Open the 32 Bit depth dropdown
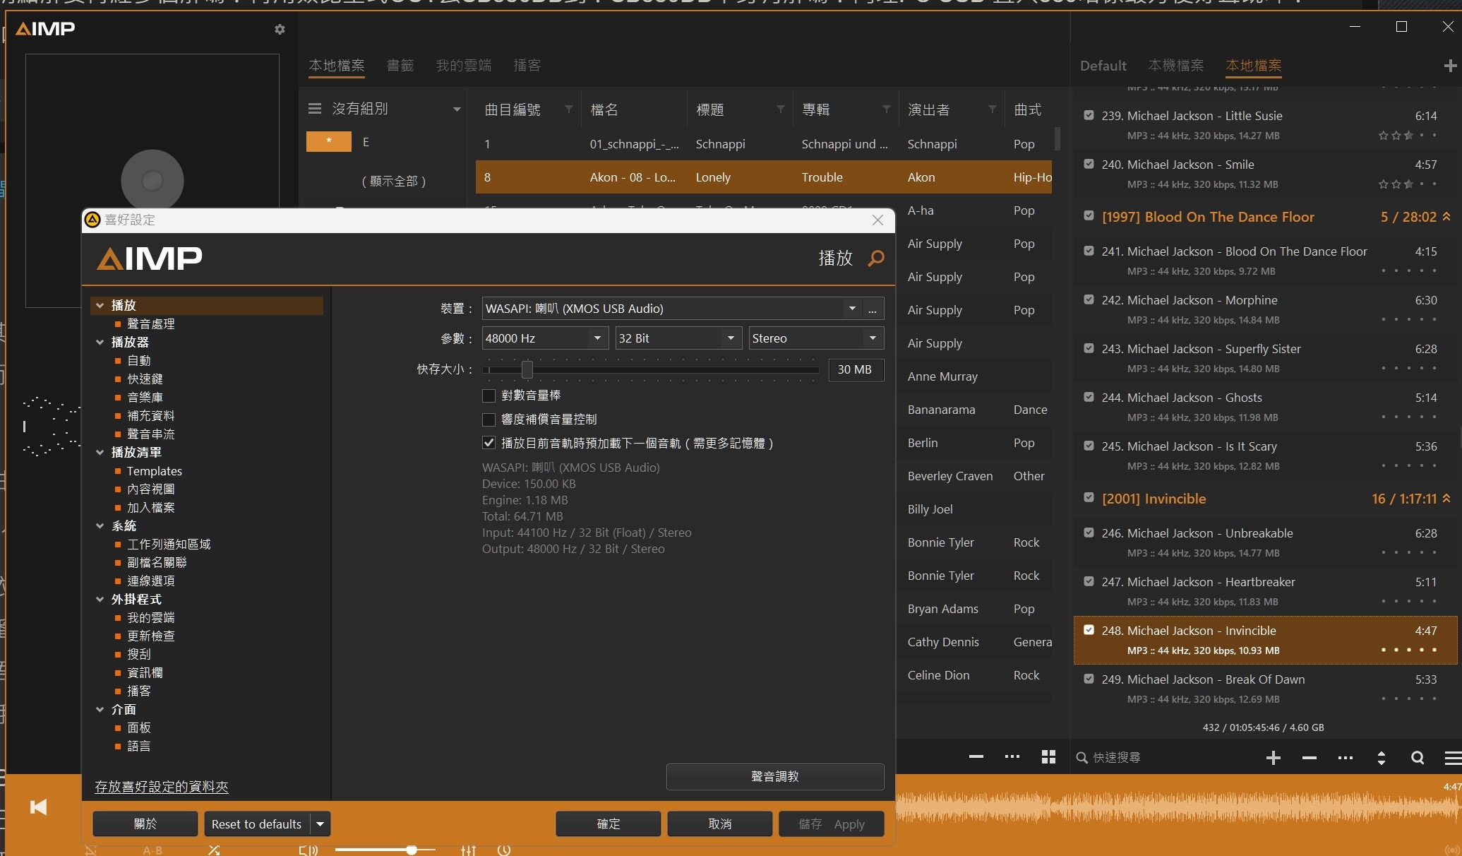 point(731,338)
